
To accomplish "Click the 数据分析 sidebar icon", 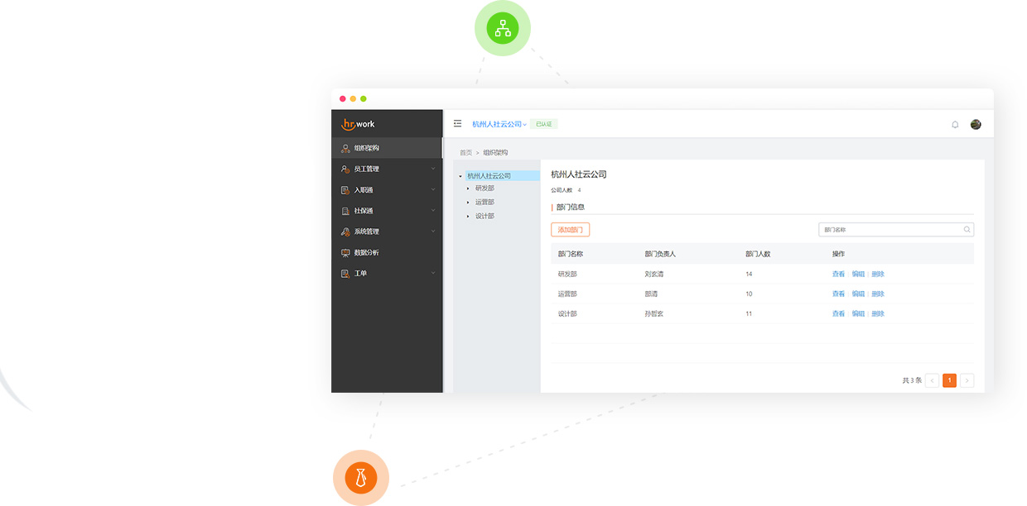I will (345, 253).
